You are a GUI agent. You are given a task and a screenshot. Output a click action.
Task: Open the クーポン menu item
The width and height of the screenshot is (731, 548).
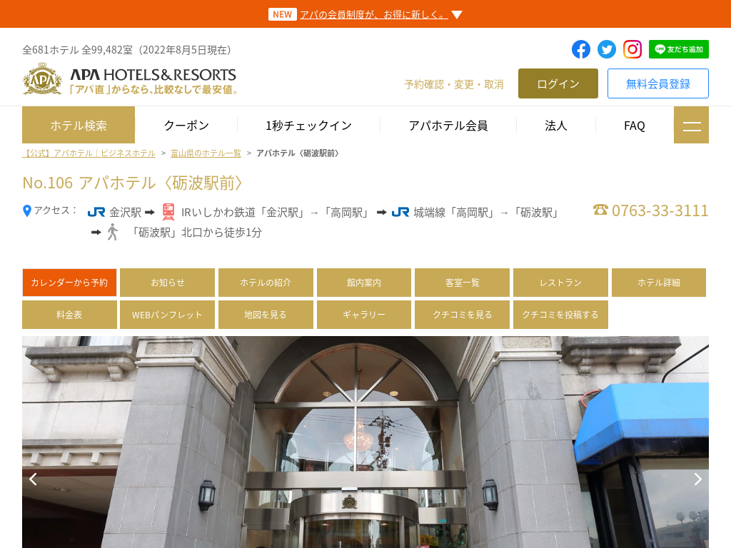click(x=186, y=126)
